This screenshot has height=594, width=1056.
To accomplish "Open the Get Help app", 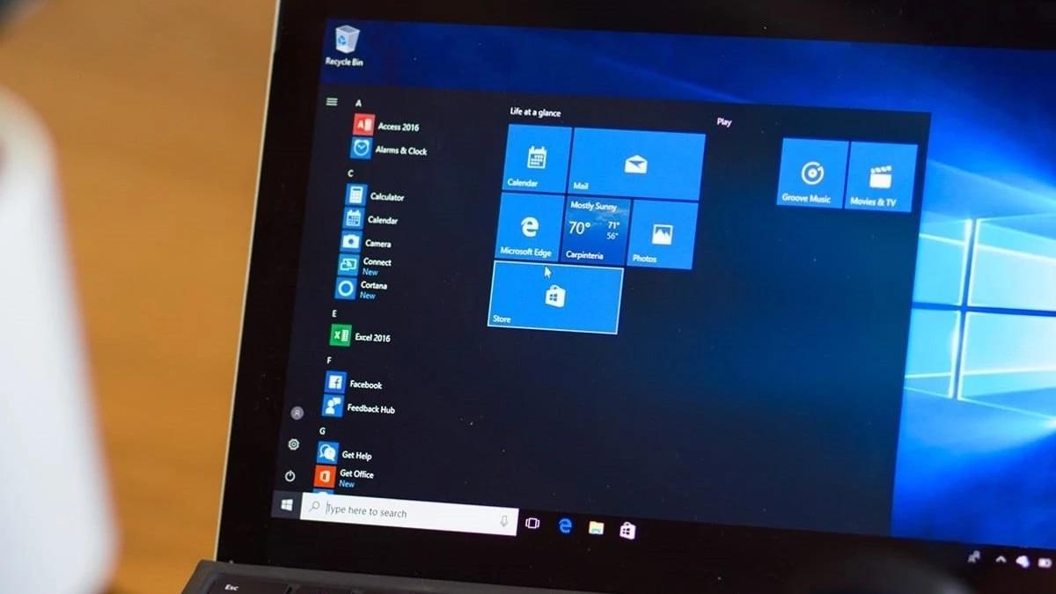I will [x=344, y=454].
